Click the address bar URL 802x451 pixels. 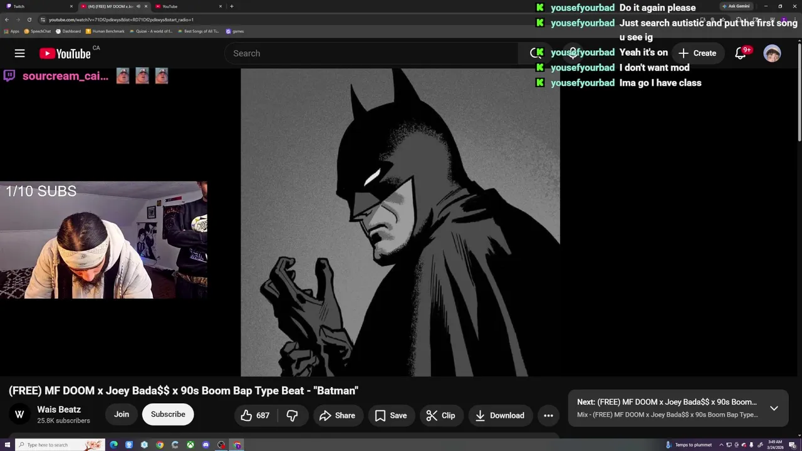pos(121,19)
